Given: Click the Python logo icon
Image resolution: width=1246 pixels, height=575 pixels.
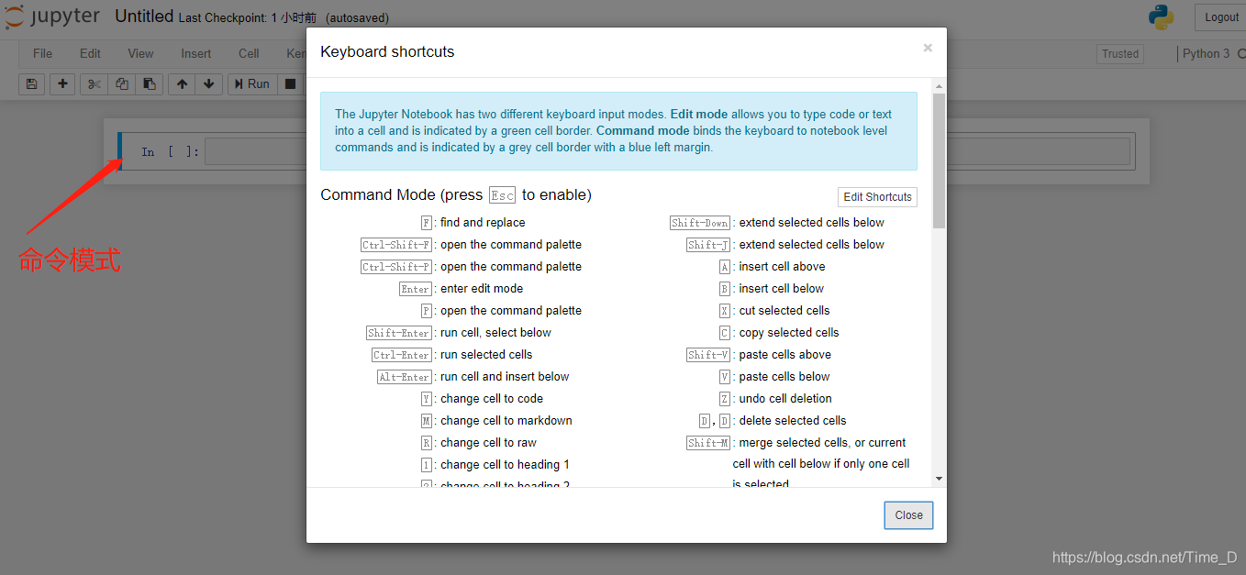Looking at the screenshot, I should 1162,17.
